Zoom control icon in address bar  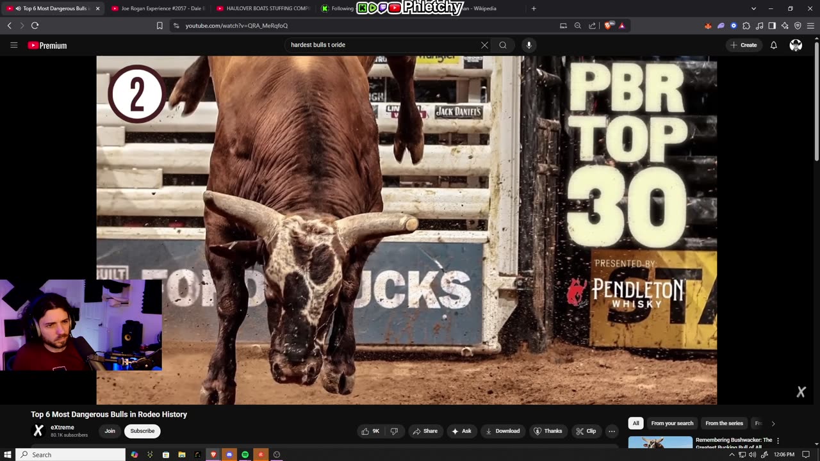[x=577, y=26]
